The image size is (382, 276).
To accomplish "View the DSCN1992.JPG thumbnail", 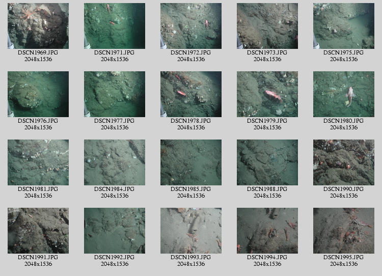I will pos(115,231).
